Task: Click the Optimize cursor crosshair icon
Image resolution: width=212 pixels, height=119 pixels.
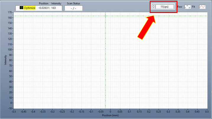Action: pyautogui.click(x=21, y=8)
